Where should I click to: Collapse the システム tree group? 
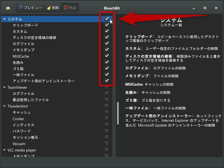point(4,19)
